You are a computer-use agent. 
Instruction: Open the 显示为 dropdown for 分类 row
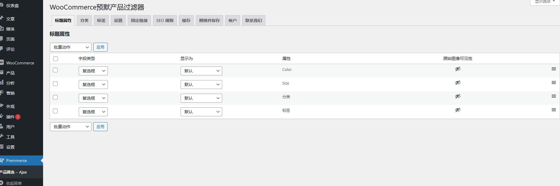201,98
